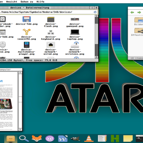Select the ebook reader device icon

click(3, 19)
